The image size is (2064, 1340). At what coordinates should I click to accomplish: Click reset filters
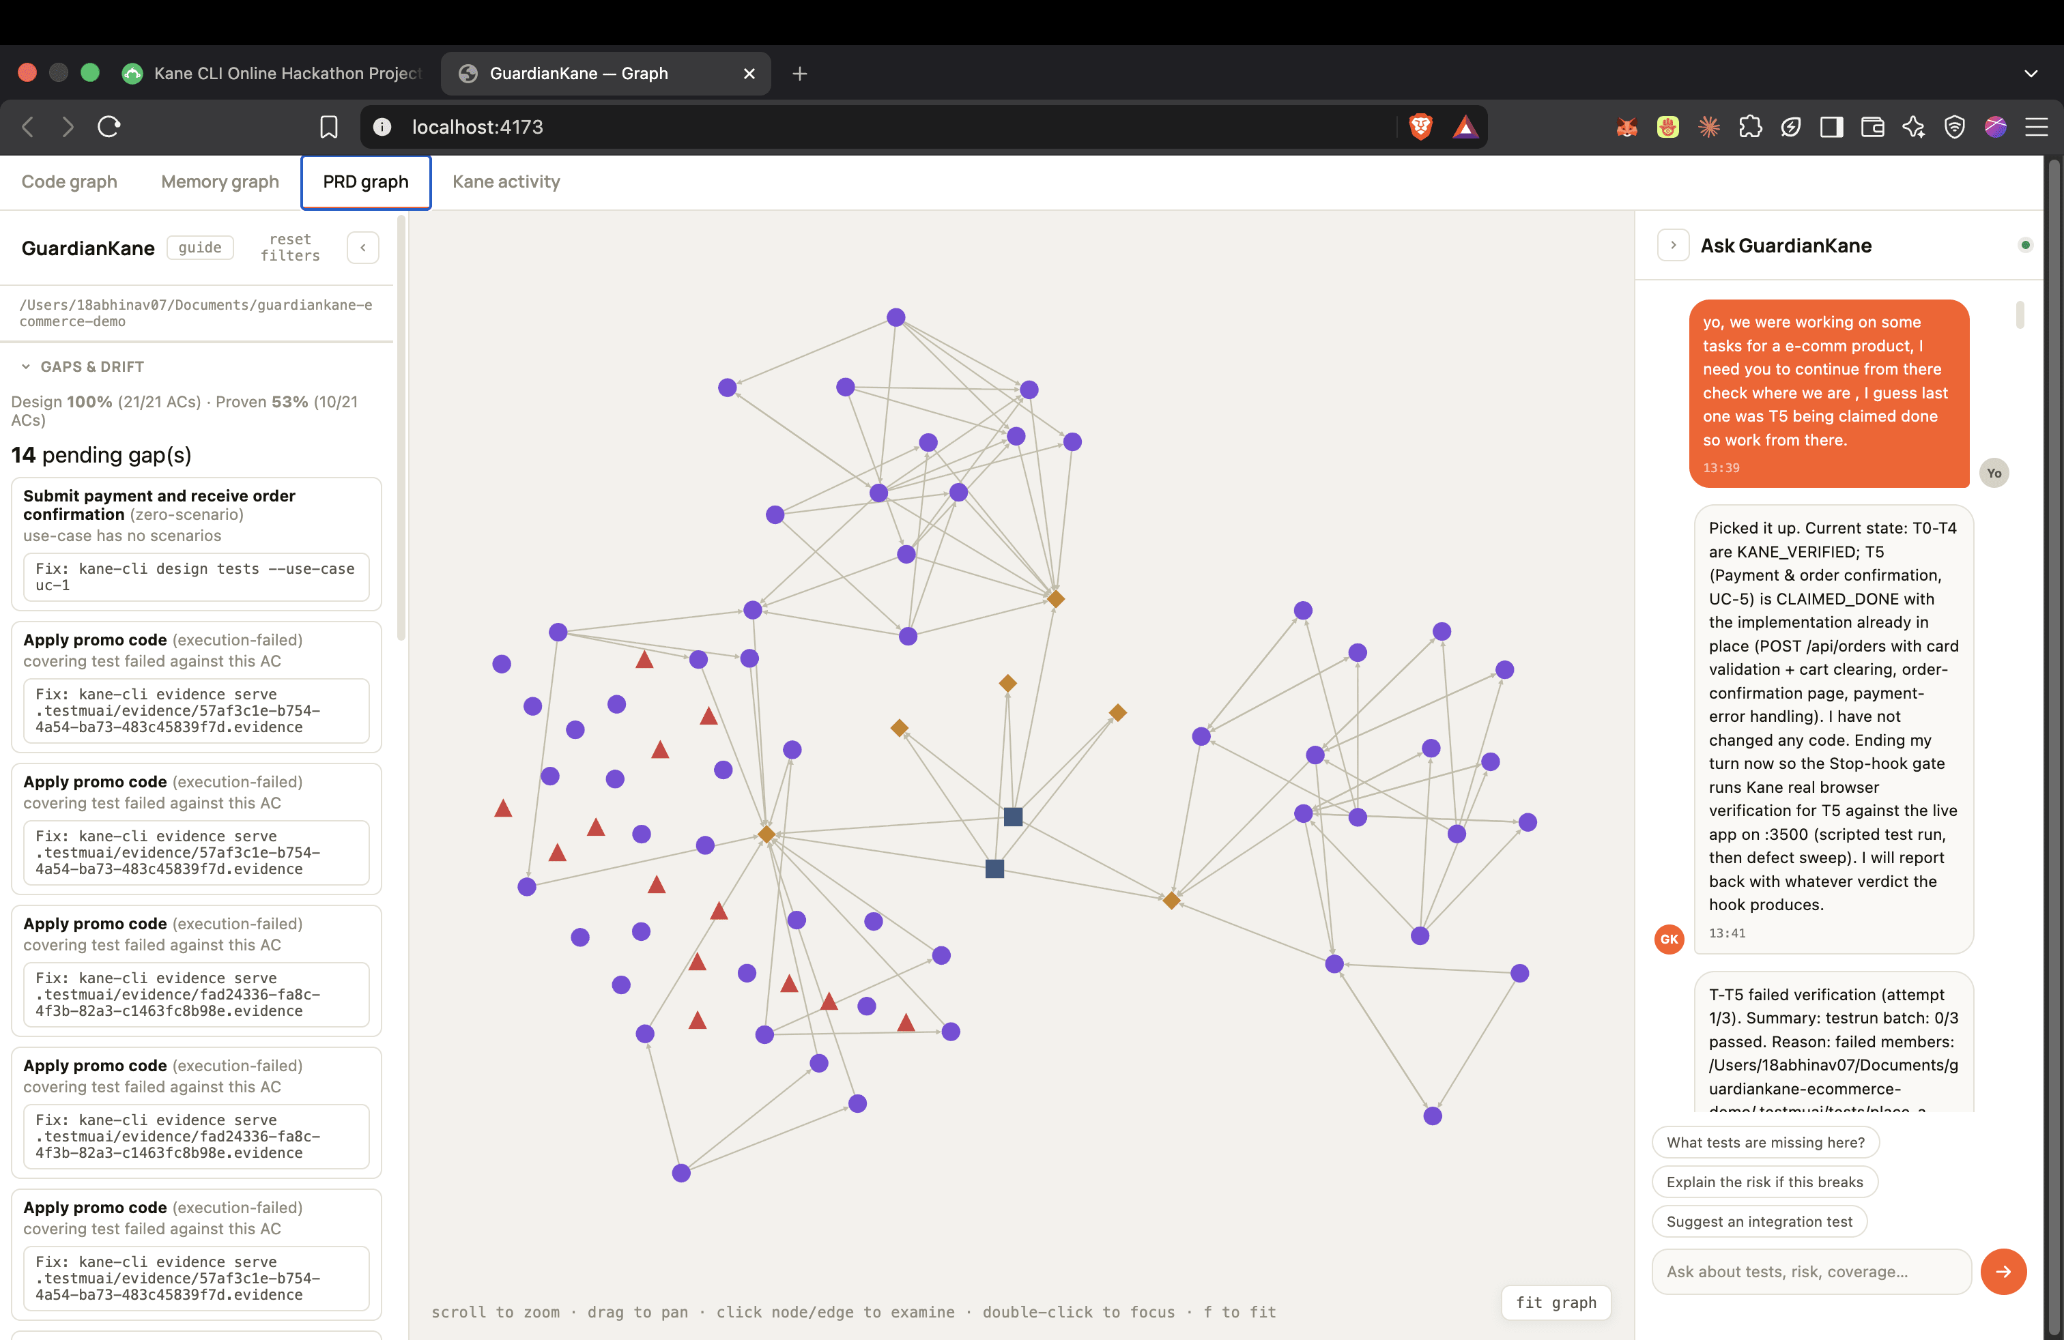point(291,248)
